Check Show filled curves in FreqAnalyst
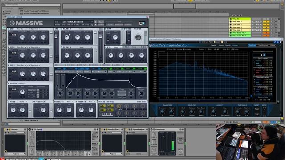The width and height of the screenshot is (285, 160). pos(167,49)
